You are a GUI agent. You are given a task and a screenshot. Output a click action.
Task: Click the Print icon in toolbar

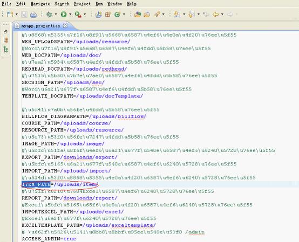click(x=33, y=15)
